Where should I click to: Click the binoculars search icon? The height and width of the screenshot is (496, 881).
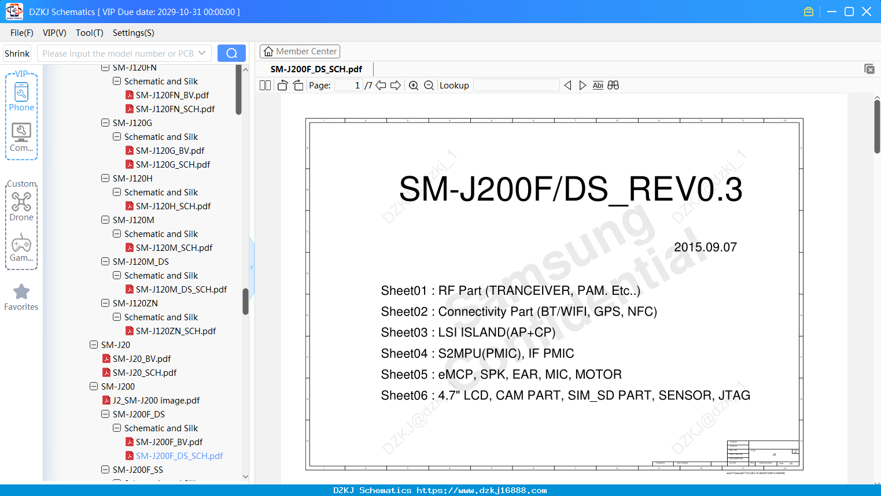pos(613,86)
